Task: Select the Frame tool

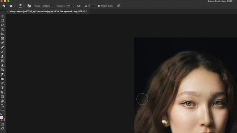Action: pyautogui.click(x=2, y=38)
